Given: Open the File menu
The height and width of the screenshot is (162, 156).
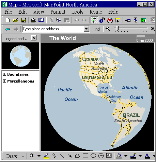Looking at the screenshot, I should [8, 12].
